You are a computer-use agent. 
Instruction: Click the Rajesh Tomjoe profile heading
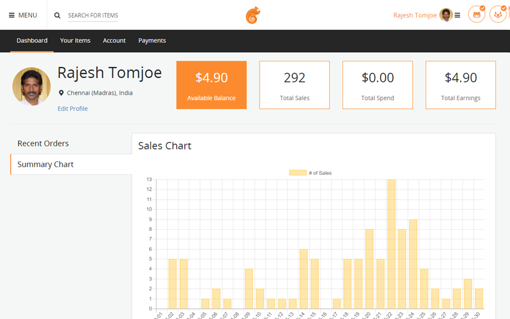(110, 73)
